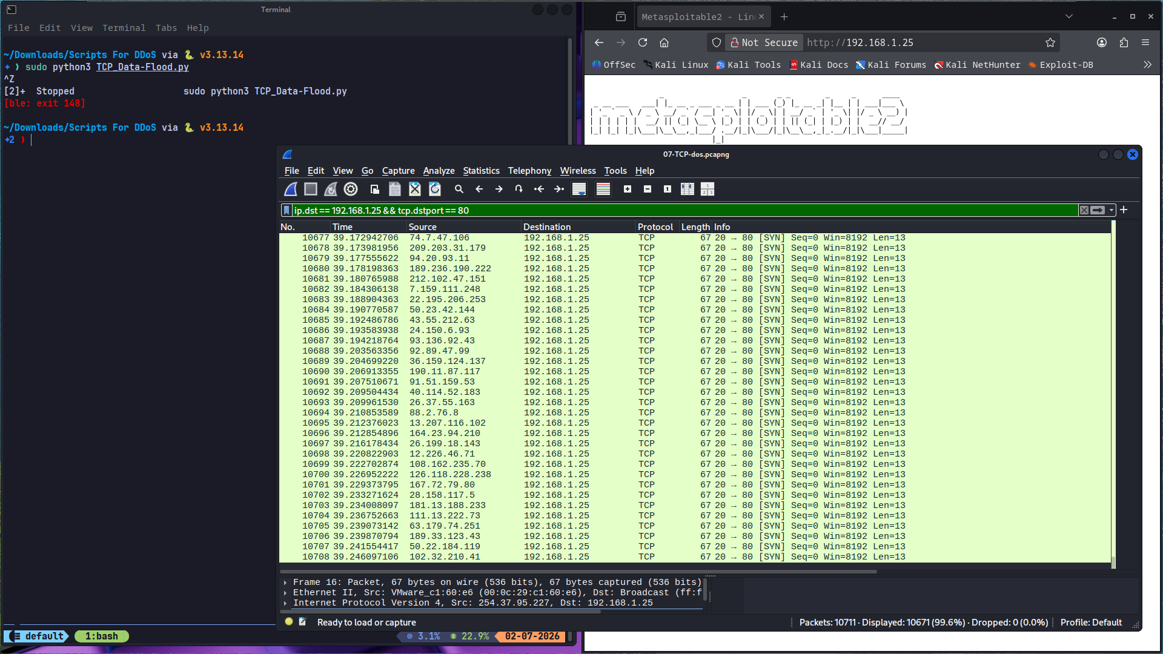
Task: Go to the first packet icon
Action: pos(539,190)
